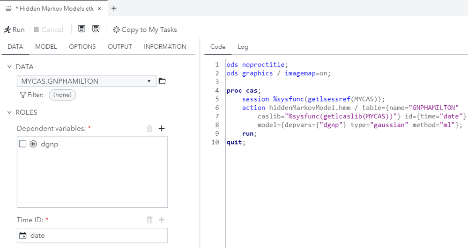Check the dgnp variable checkbox

click(x=22, y=145)
